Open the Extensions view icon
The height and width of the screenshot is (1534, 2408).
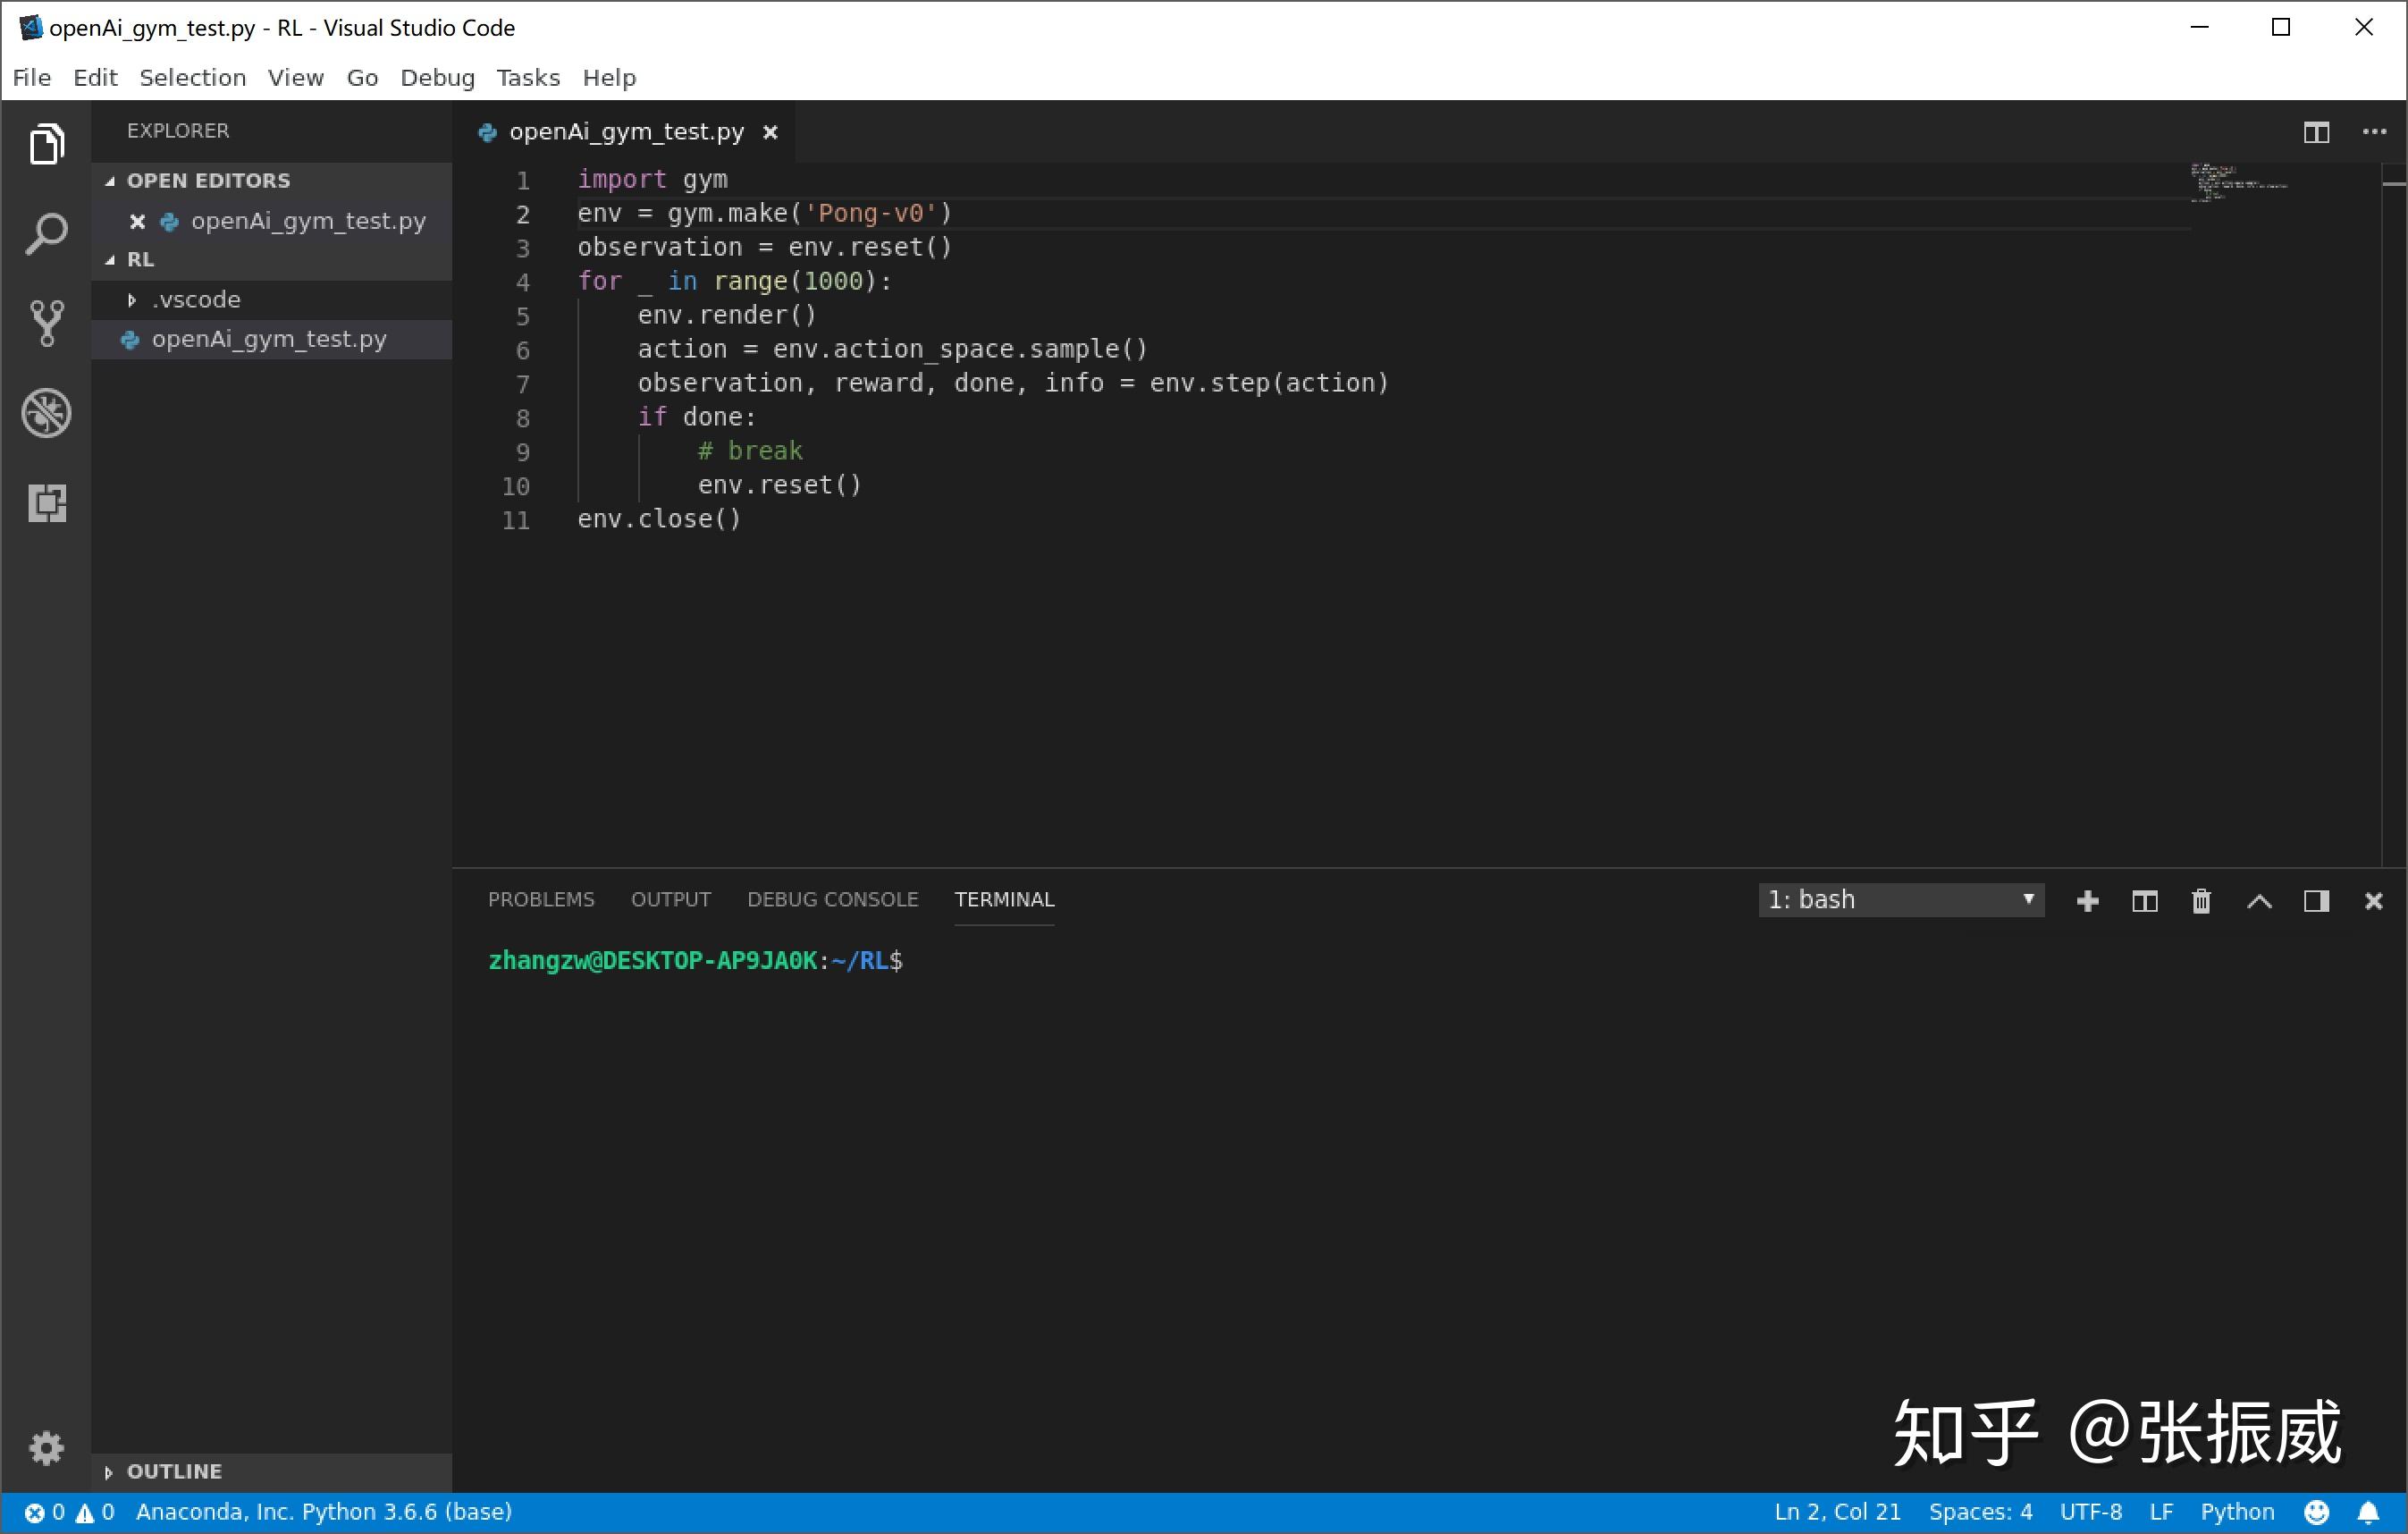pos(46,502)
